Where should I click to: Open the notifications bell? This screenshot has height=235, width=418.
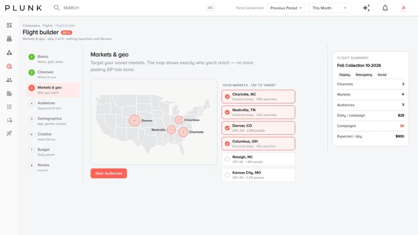coord(385,8)
